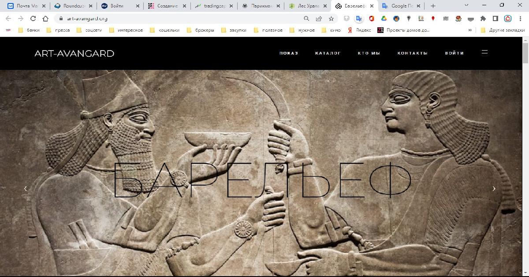Open the кино bookmarks folder
Image resolution: width=529 pixels, height=277 pixels.
click(332, 30)
